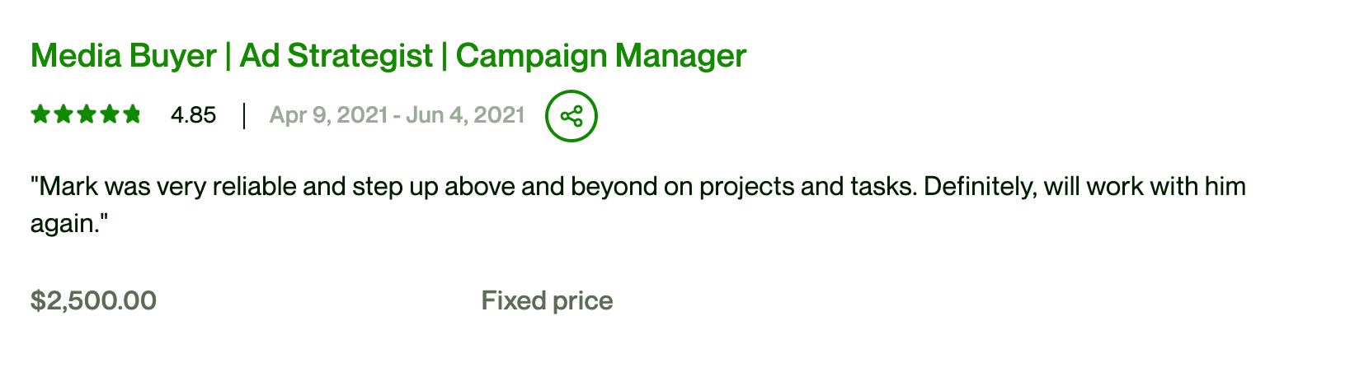1364x372 pixels.
Task: Click "Definitely, will work with him" text
Action: (1084, 187)
